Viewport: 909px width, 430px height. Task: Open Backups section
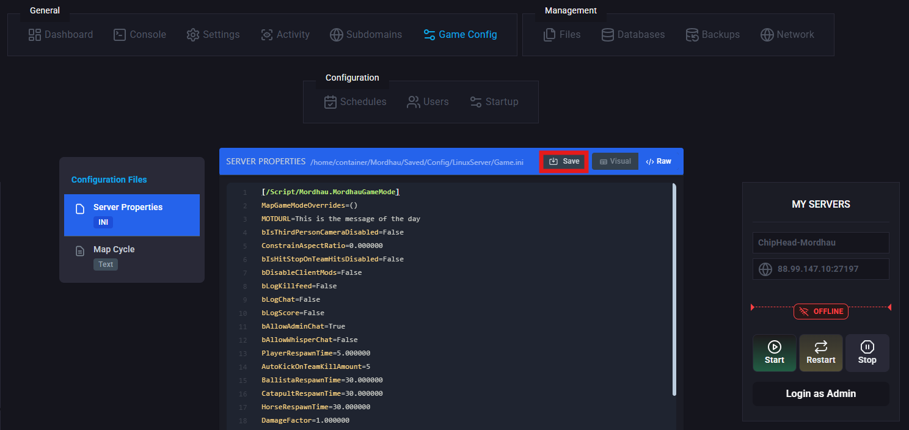pos(713,35)
